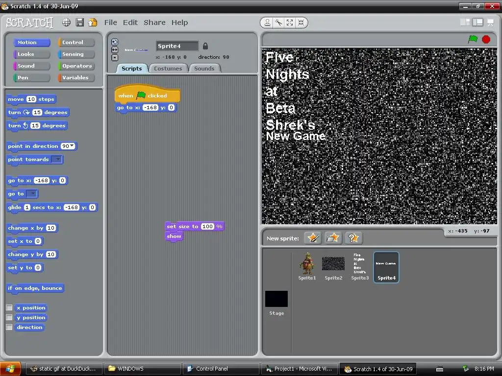Click the share project icon
This screenshot has height=376, width=502.
pos(93,23)
